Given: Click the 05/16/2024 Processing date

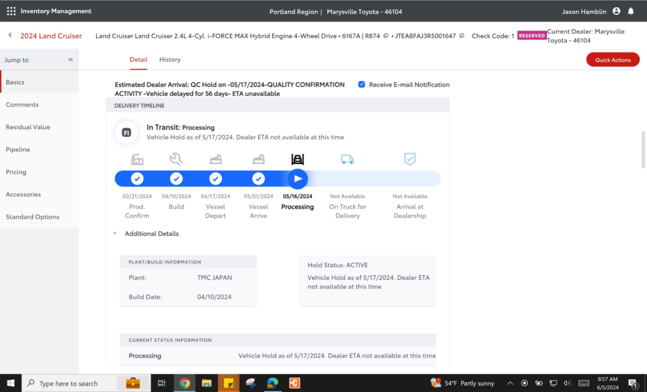Looking at the screenshot, I should pos(298,196).
